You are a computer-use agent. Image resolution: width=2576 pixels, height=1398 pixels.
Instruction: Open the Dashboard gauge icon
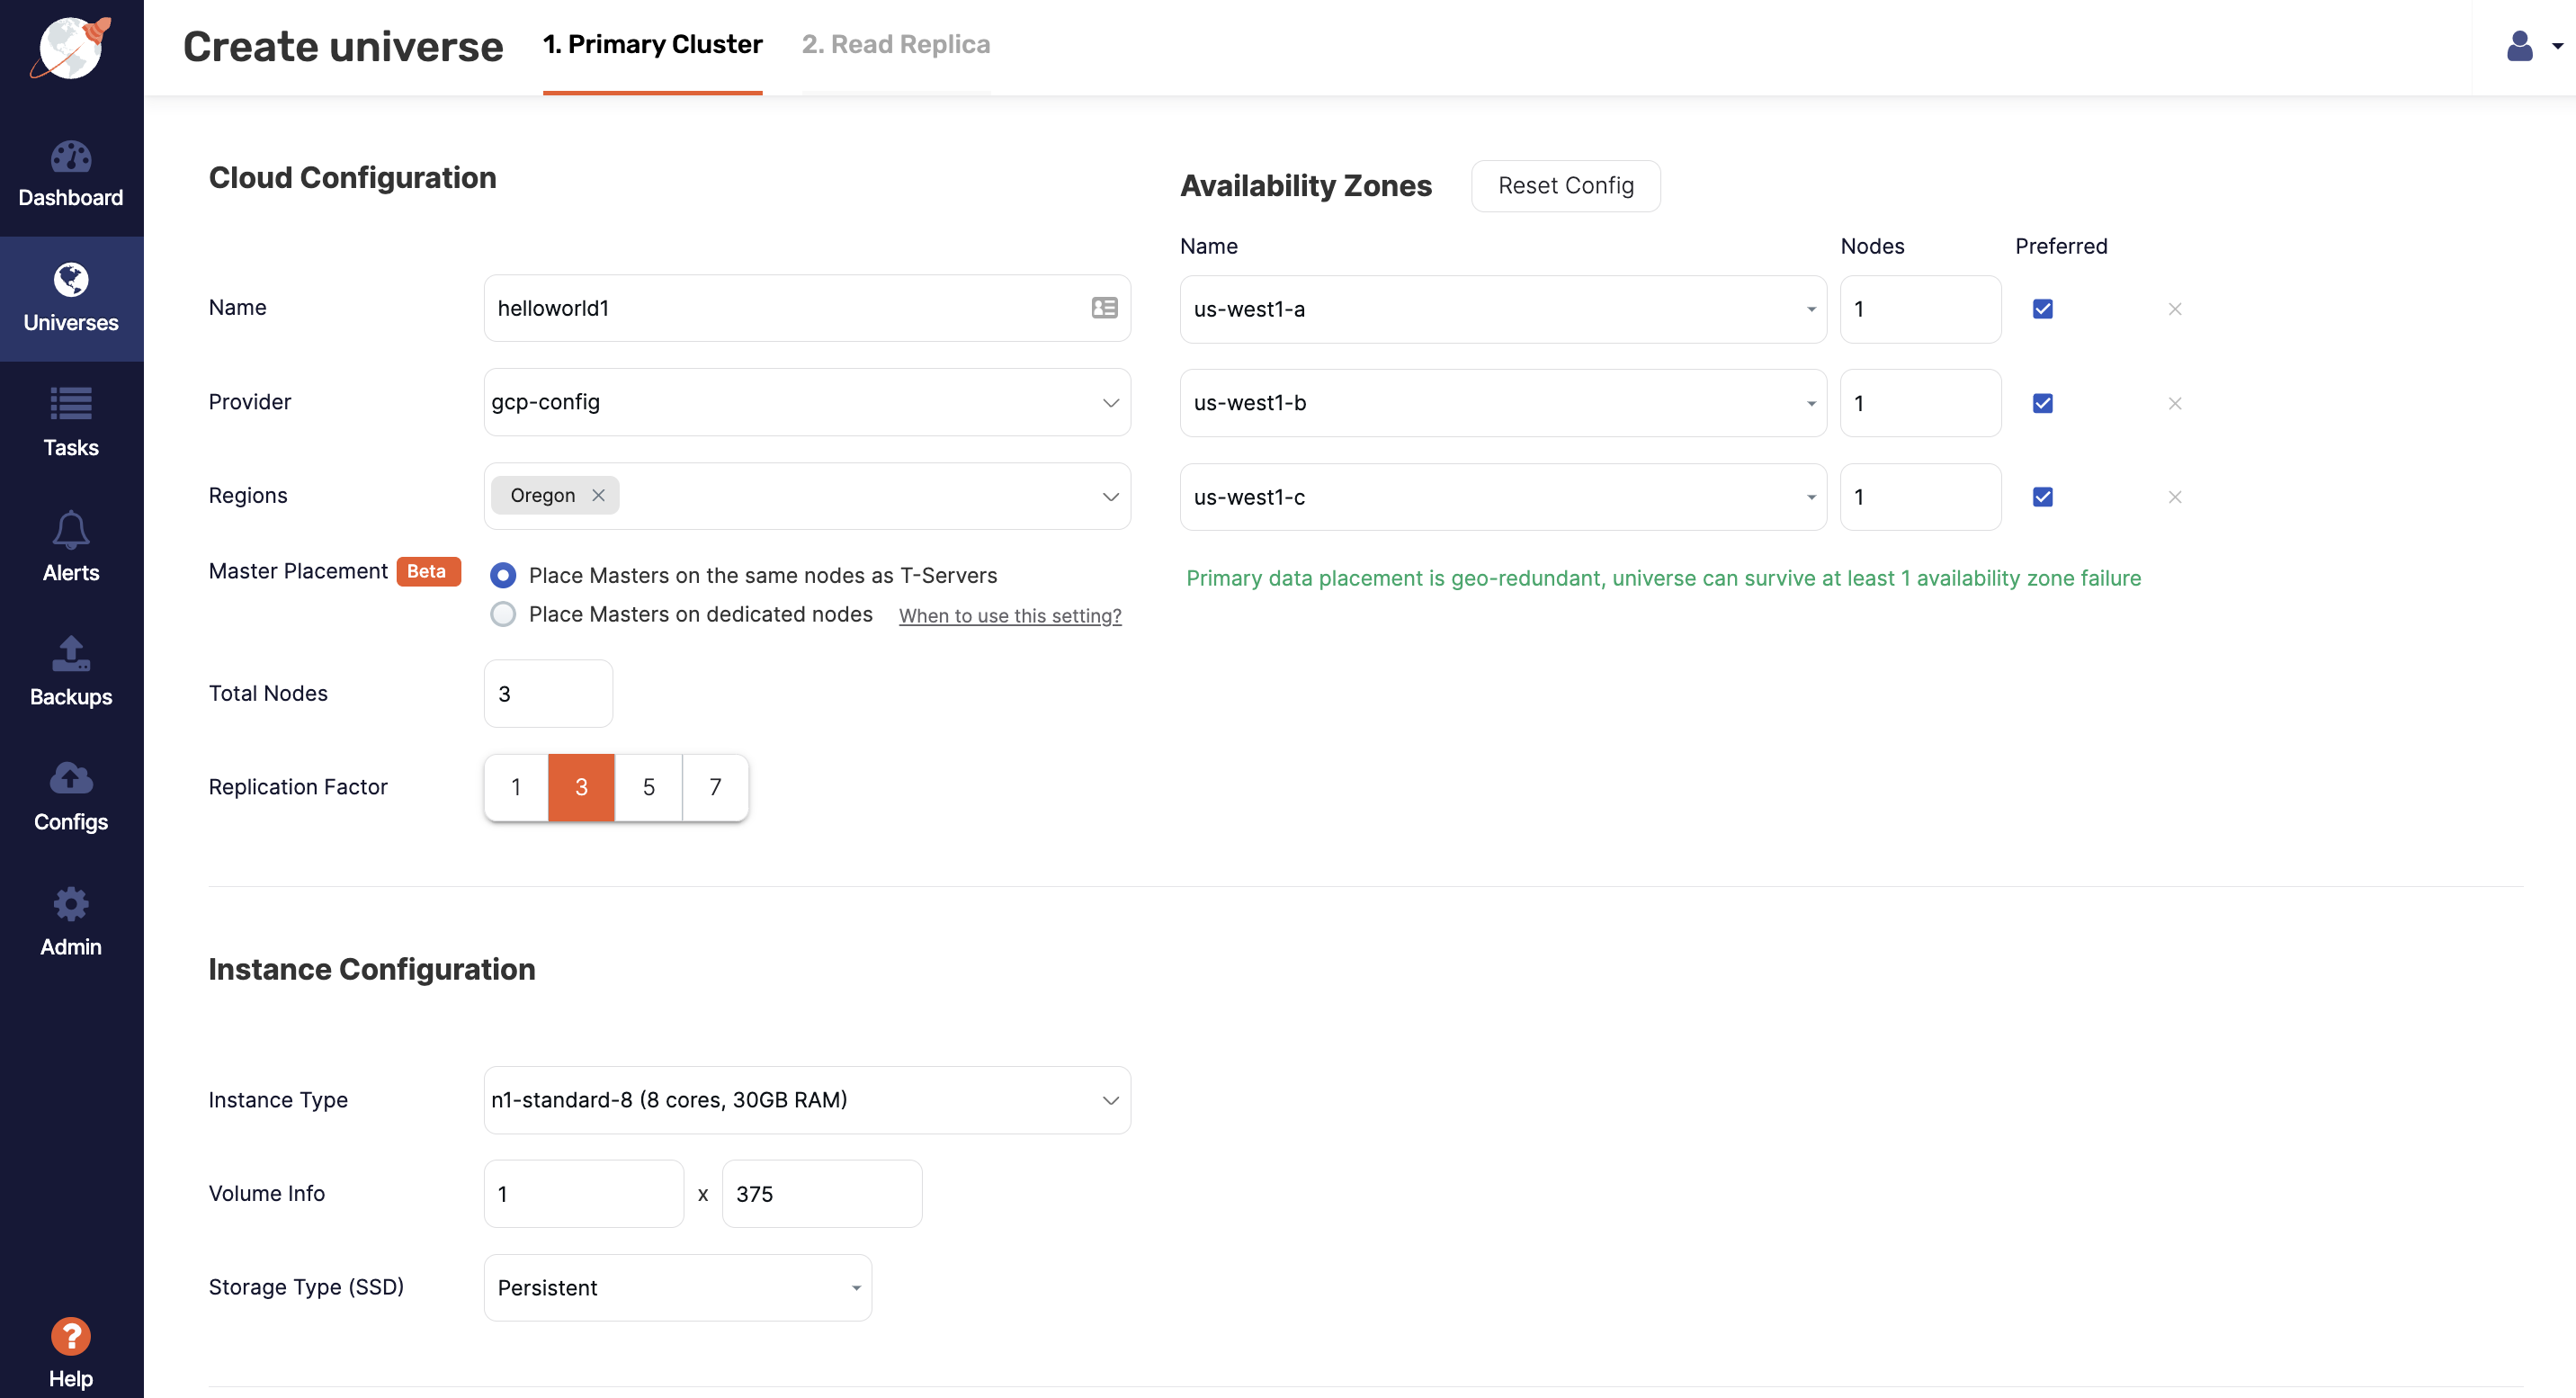(71, 157)
